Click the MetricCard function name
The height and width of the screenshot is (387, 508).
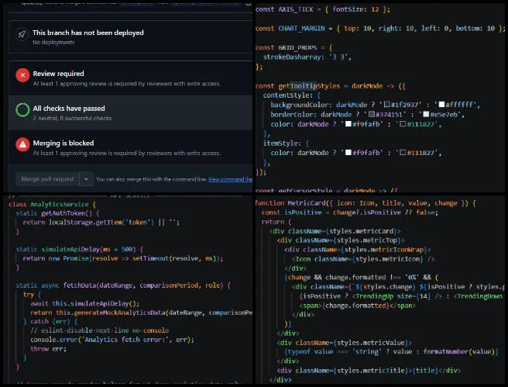307,203
